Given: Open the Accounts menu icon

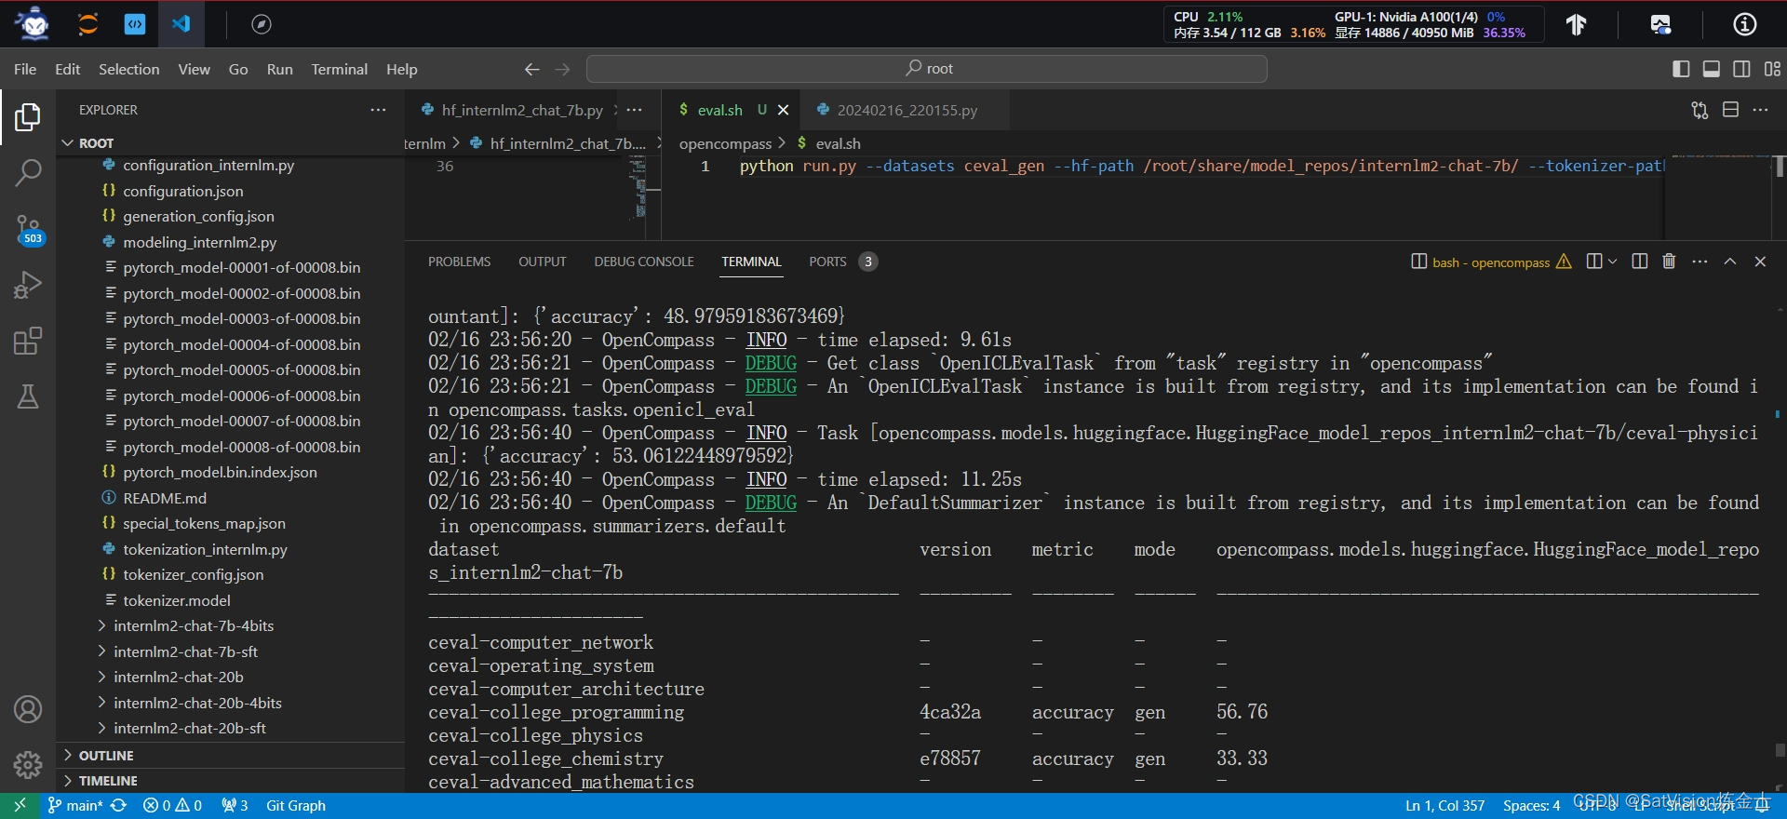Looking at the screenshot, I should point(28,709).
